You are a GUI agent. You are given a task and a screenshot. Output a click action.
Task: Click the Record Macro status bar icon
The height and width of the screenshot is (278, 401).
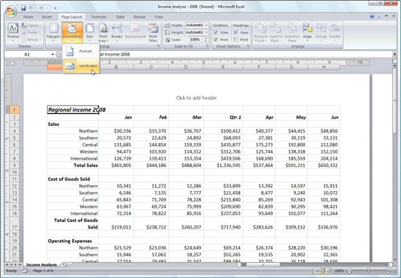click(25, 271)
